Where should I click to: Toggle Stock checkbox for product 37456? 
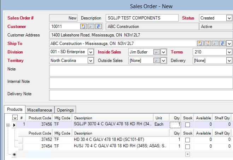click(x=187, y=125)
